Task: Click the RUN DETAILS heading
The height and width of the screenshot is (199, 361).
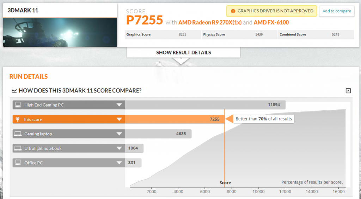Action: click(x=29, y=76)
